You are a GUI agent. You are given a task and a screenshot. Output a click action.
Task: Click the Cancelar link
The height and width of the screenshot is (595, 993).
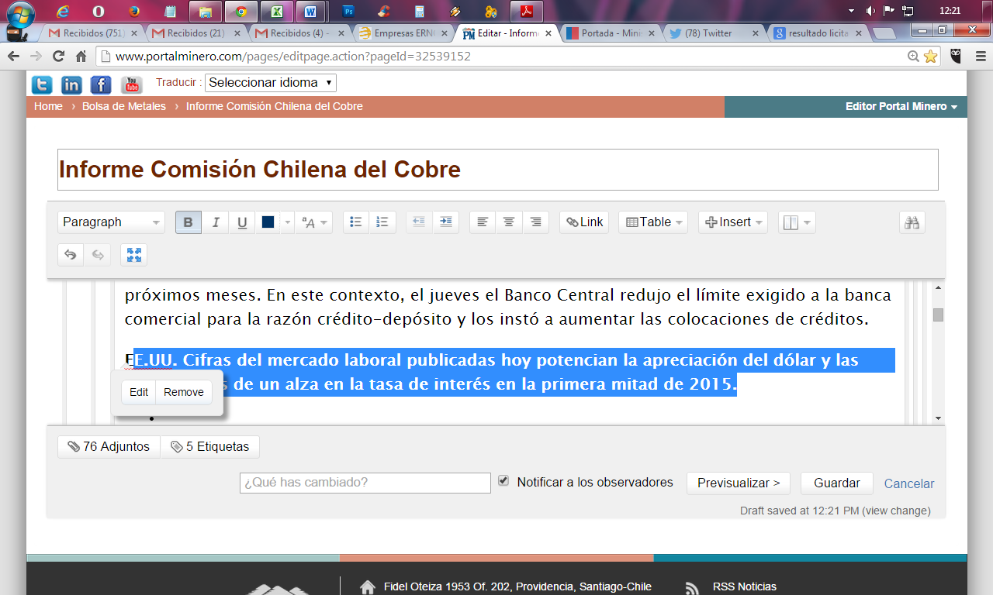(908, 483)
